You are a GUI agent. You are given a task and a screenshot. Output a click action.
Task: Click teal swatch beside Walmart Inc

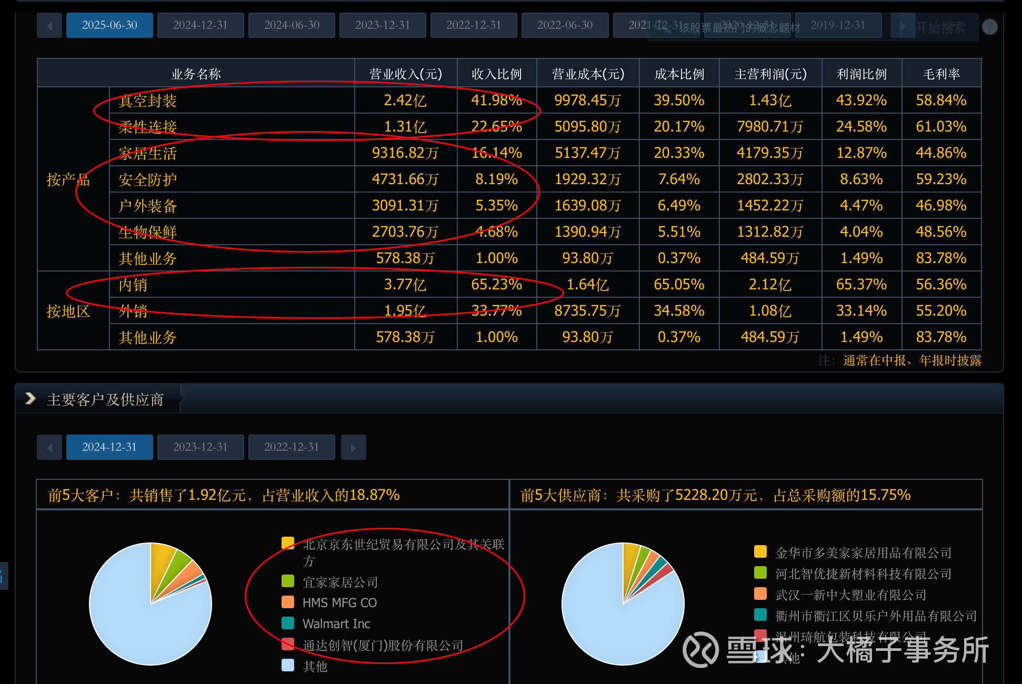coord(288,623)
